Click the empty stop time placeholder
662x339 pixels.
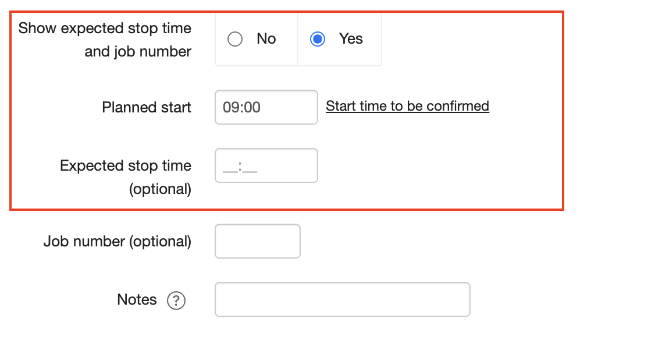pos(266,165)
